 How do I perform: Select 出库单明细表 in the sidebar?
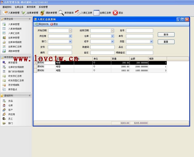click(x=15, y=42)
